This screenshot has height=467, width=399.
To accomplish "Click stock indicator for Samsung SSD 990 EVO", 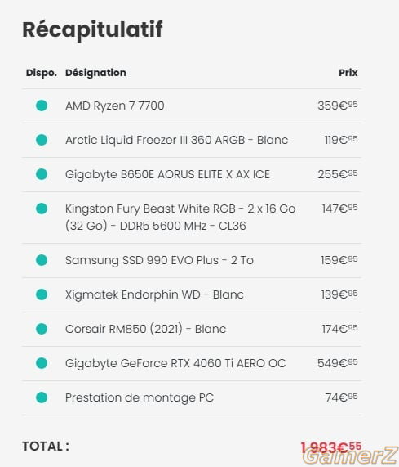I will click(42, 260).
